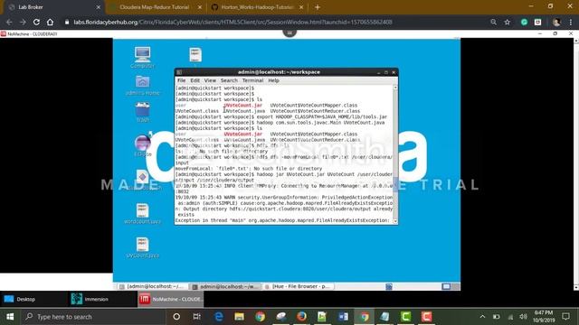This screenshot has height=325, width=579.
Task: Launch Microsoft Edge from taskbar
Action: [x=219, y=317]
